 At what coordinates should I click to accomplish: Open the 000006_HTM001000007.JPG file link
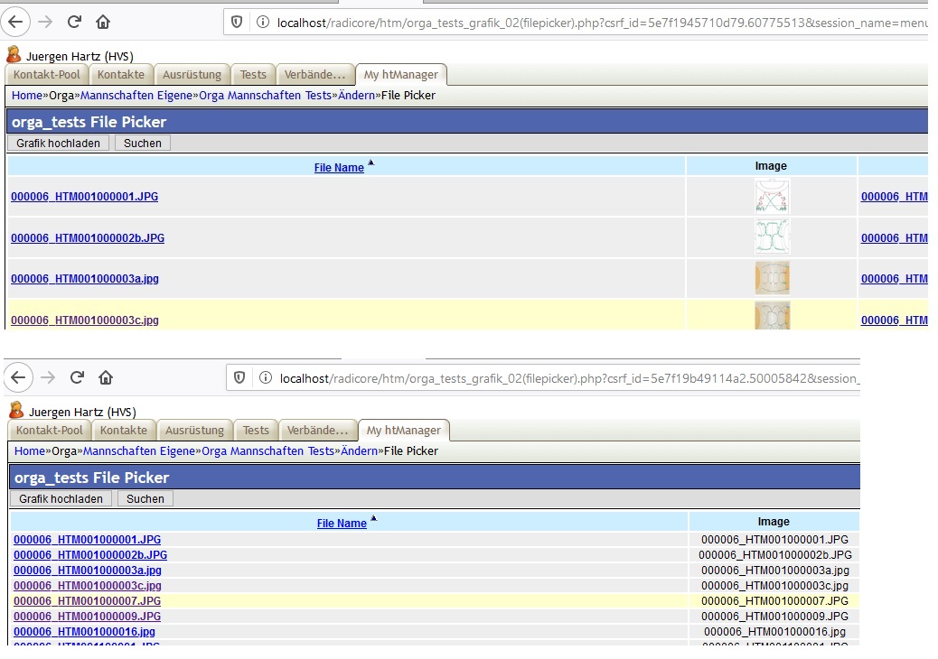[87, 600]
